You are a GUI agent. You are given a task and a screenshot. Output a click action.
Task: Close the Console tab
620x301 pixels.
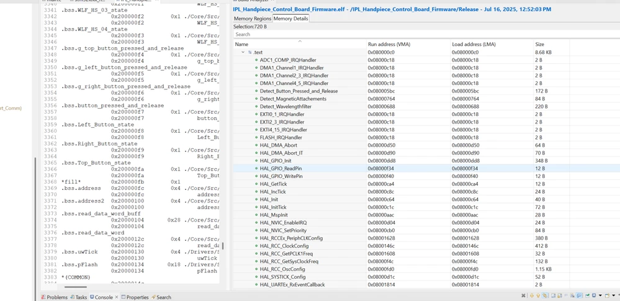pos(116,297)
